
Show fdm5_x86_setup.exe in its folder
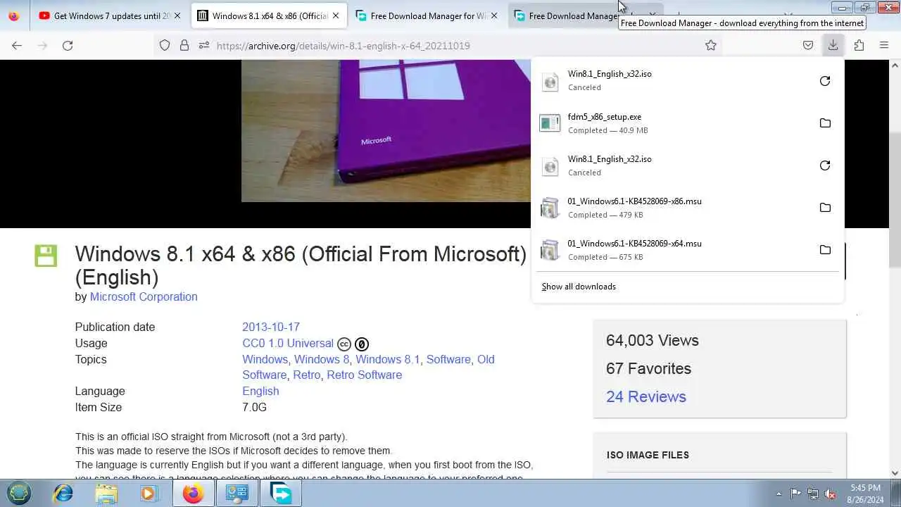pos(825,123)
